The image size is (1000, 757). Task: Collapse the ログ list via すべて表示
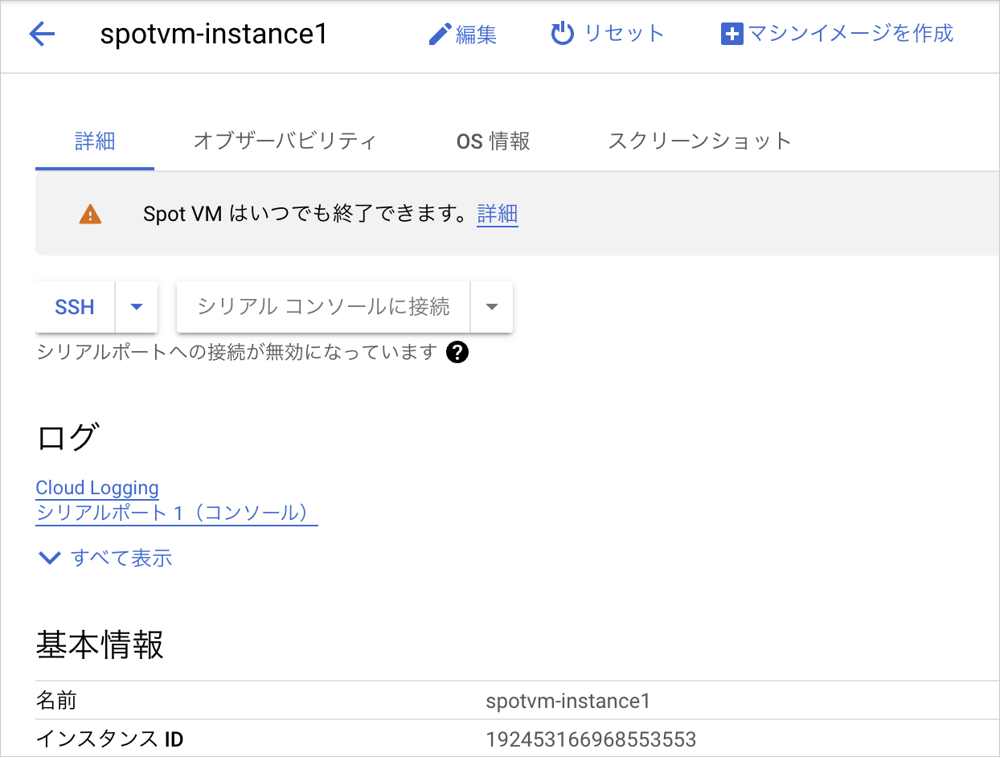point(119,558)
